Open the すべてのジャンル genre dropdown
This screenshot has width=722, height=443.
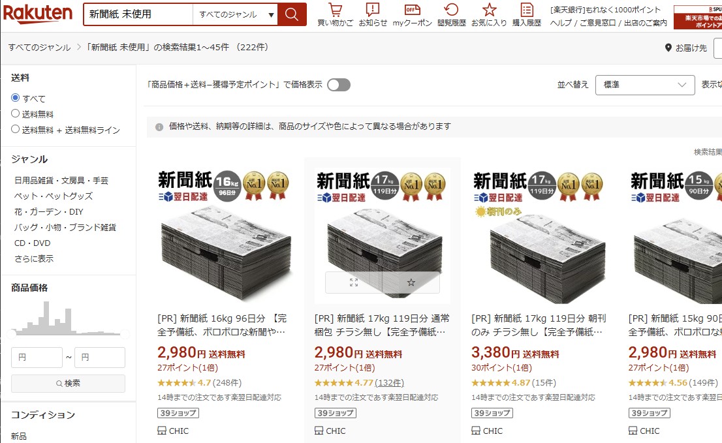[x=235, y=14]
